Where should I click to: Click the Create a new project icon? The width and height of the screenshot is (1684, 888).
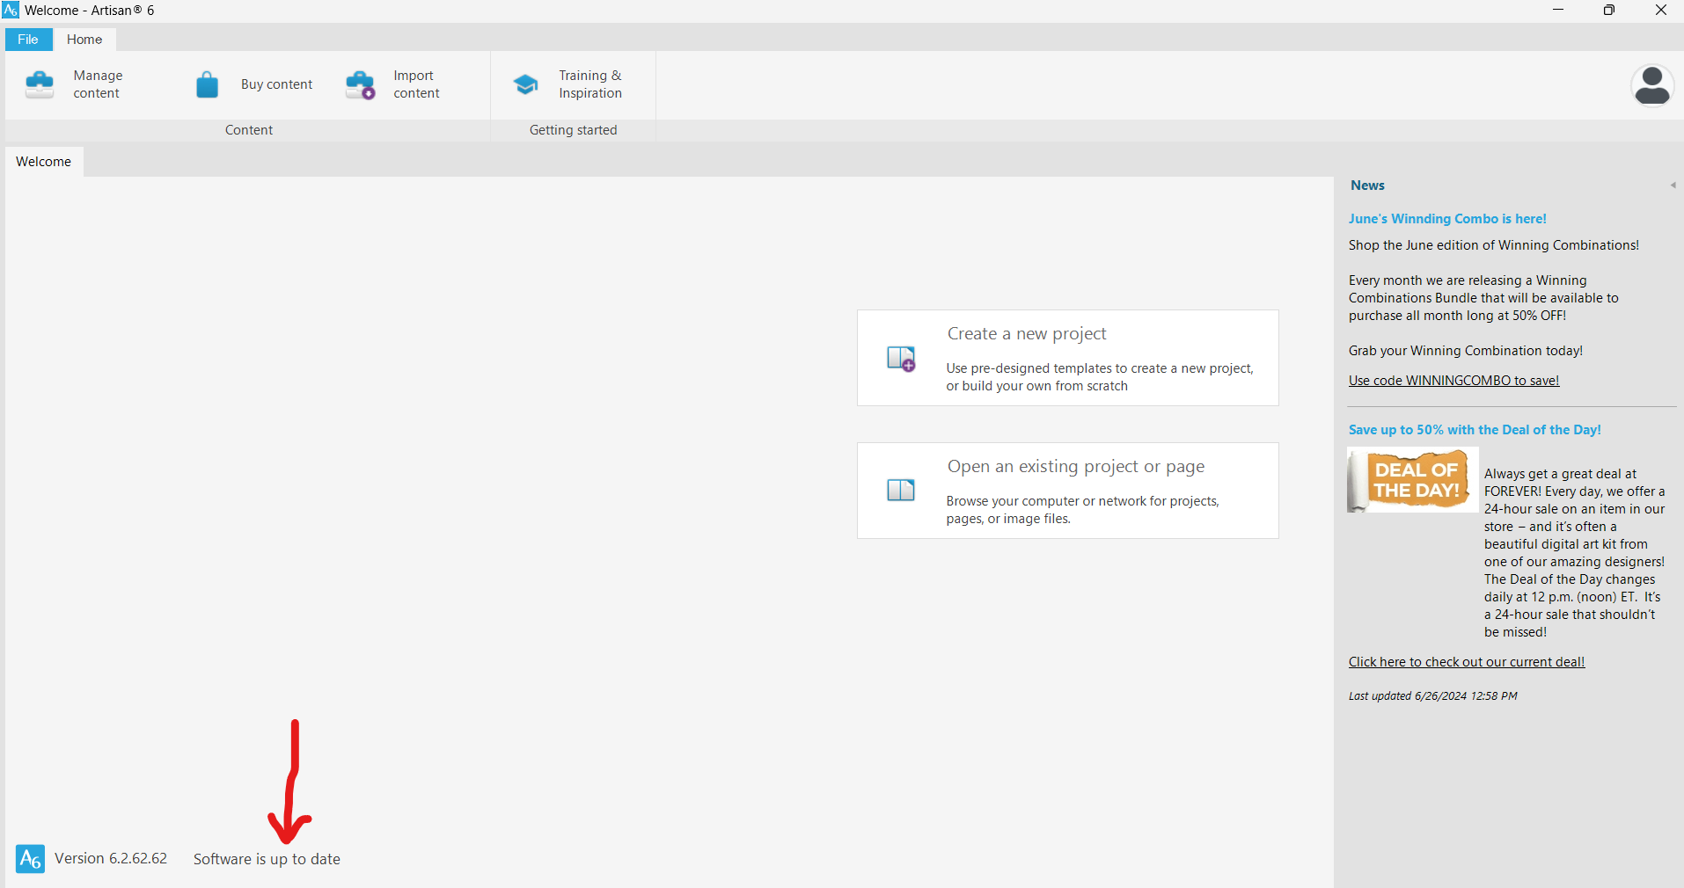point(901,359)
